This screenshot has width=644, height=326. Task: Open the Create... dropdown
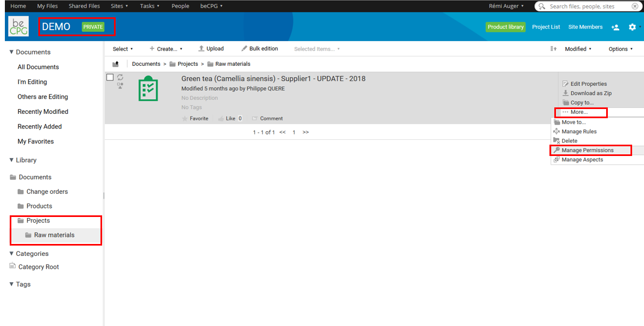166,49
